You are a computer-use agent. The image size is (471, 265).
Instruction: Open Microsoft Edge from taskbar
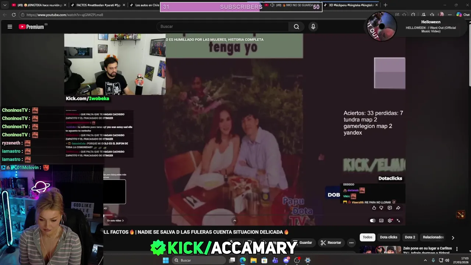pos(243,260)
